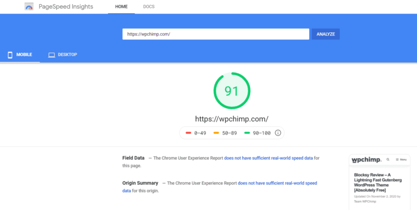Click the URL input field with wpchimp.com
417x210 pixels.
point(216,34)
